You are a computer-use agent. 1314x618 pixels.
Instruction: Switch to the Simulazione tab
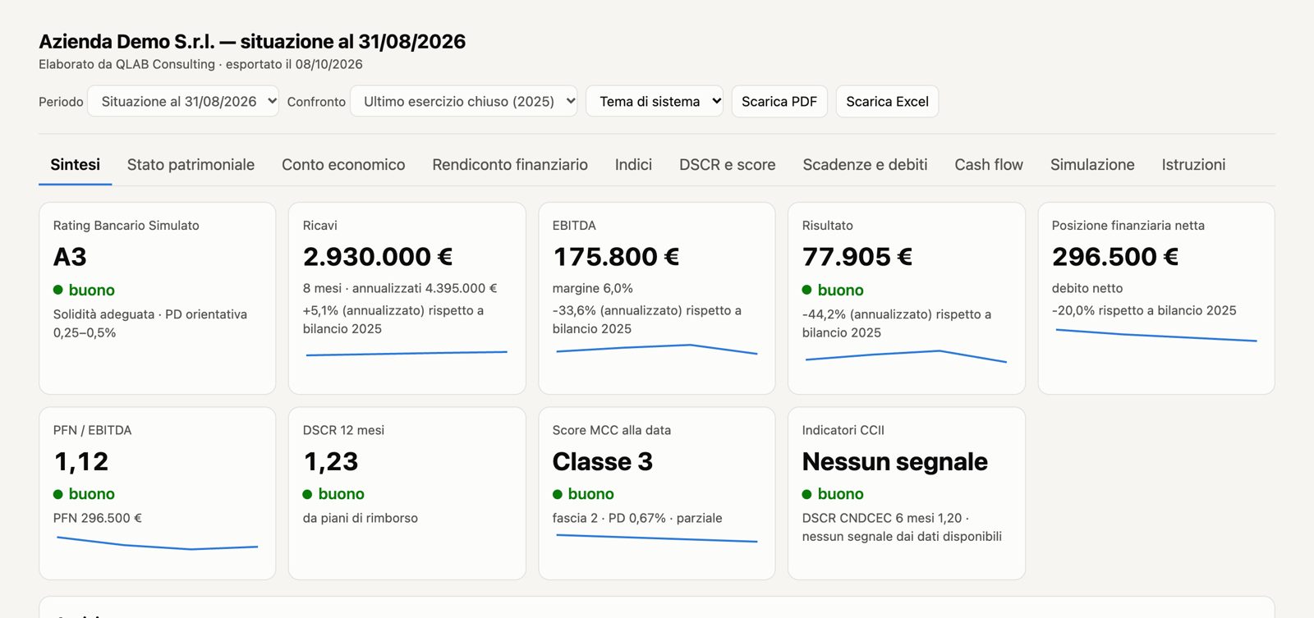pyautogui.click(x=1092, y=165)
